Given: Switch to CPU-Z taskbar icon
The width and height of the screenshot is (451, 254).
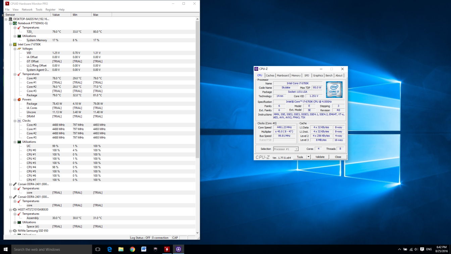Looking at the screenshot, I should 178,249.
